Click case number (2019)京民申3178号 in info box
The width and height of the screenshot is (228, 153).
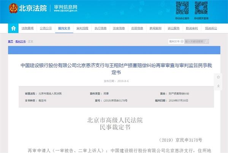(x=115, y=101)
